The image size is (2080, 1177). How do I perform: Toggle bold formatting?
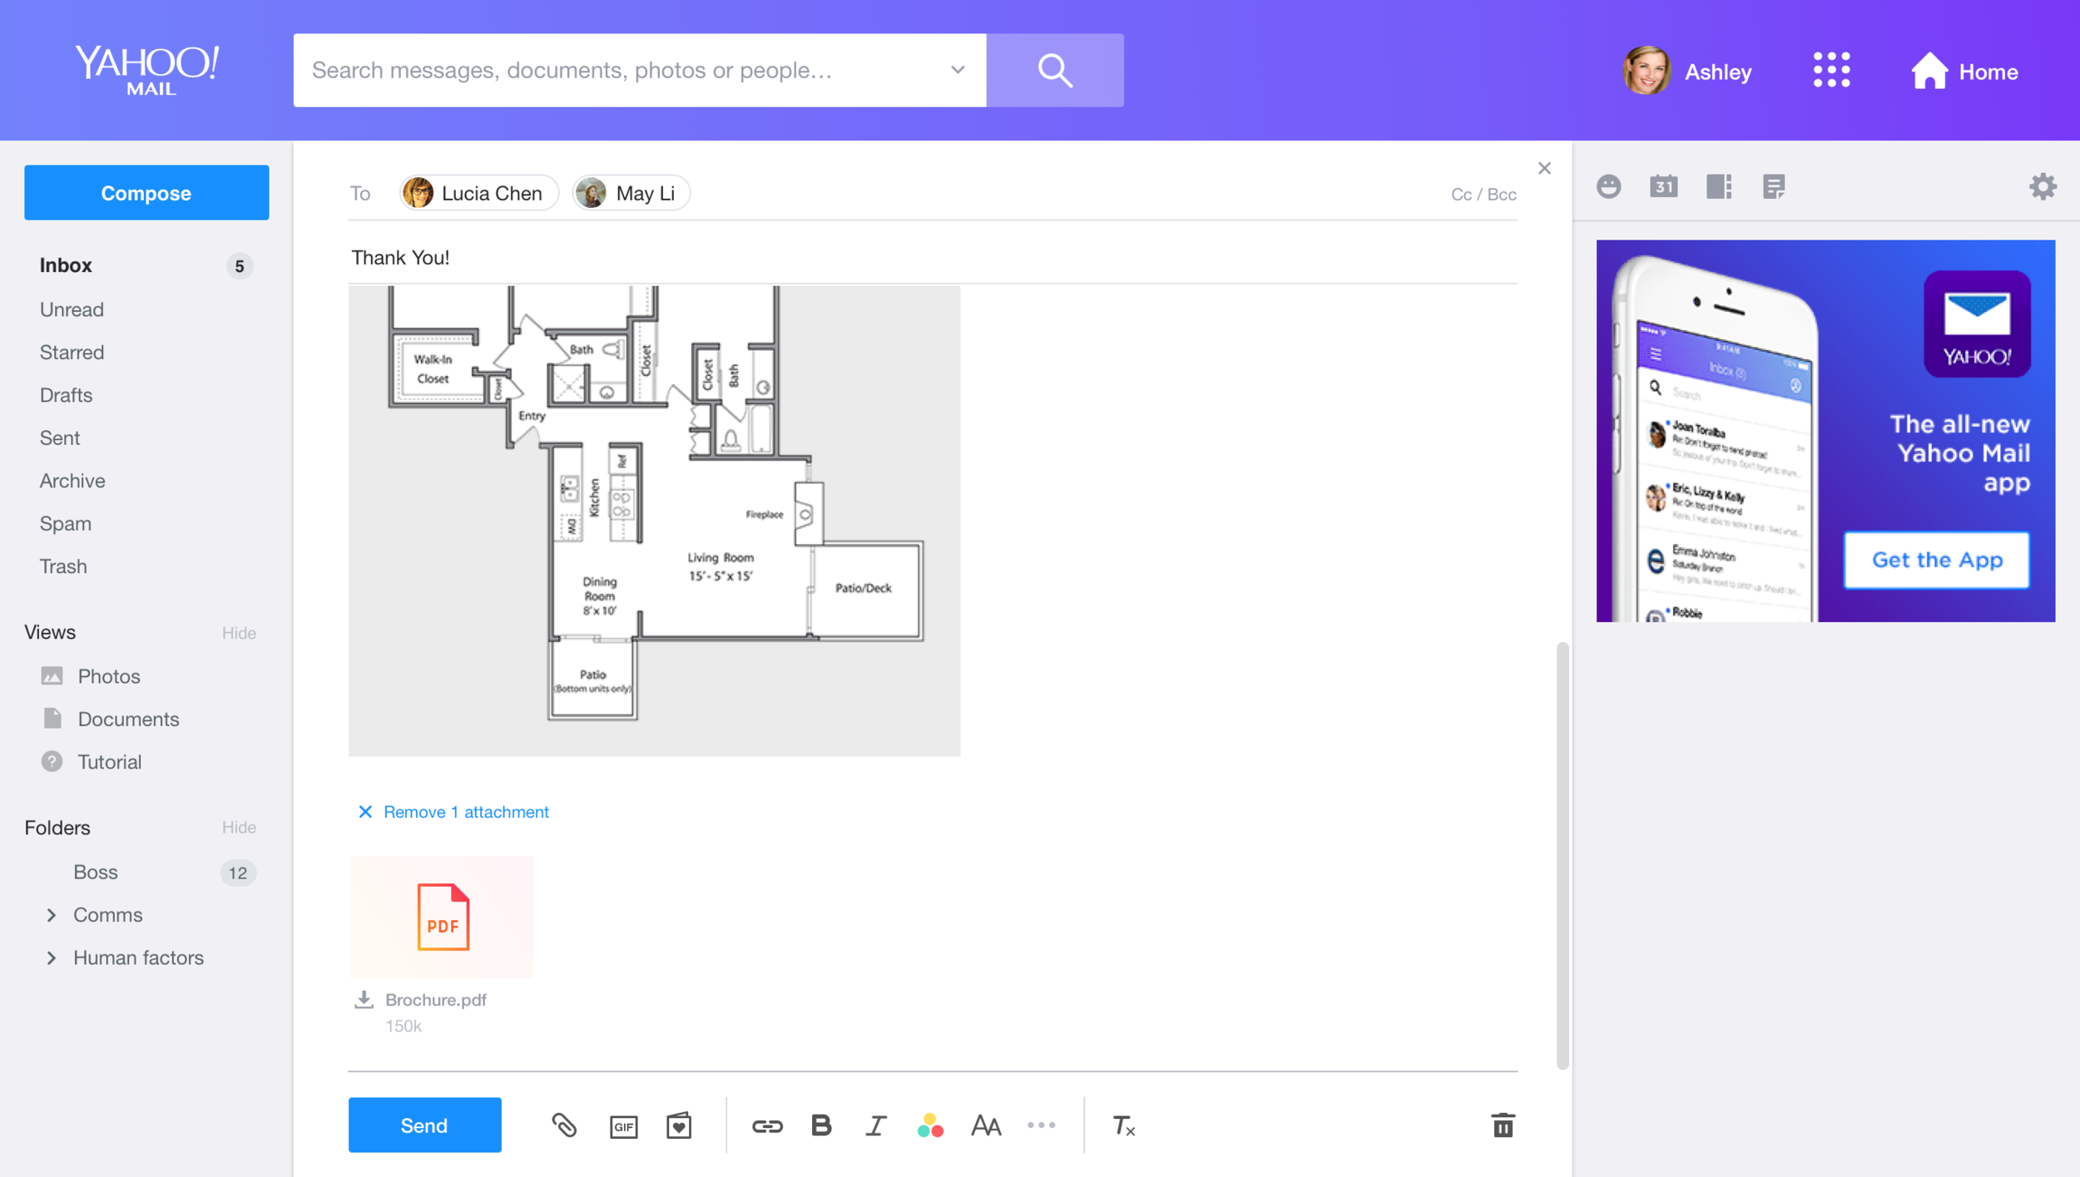(x=821, y=1125)
